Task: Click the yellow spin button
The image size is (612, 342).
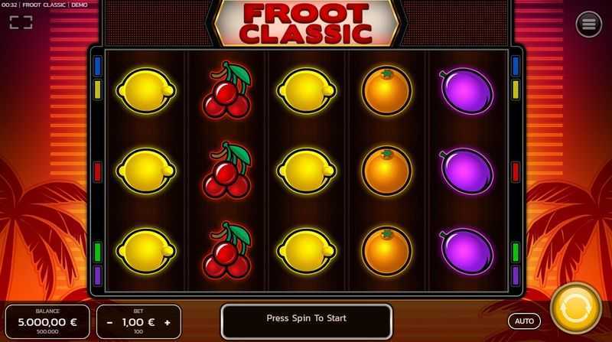Action: click(x=576, y=308)
